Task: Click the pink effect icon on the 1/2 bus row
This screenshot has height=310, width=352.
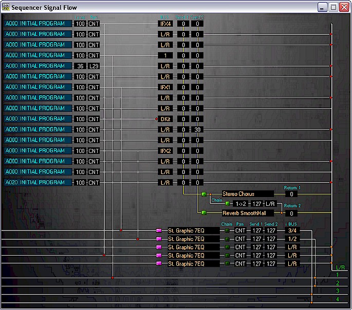Action: [x=159, y=239]
